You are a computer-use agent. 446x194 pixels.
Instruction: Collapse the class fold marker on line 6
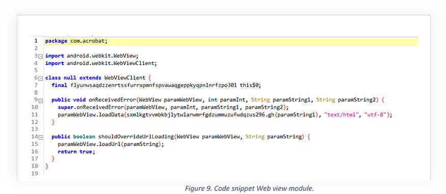point(40,78)
